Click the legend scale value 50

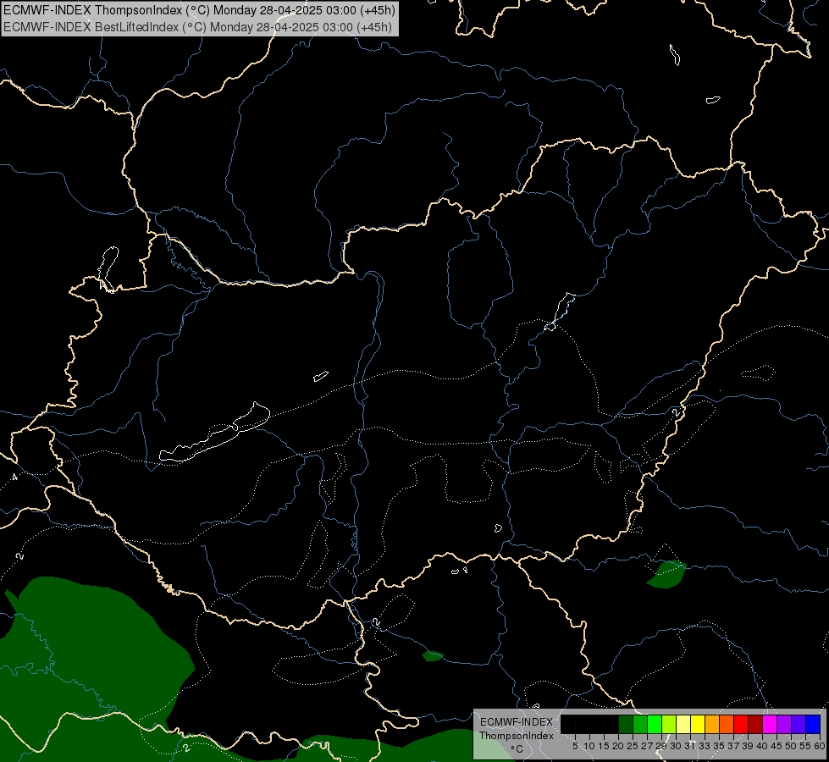(791, 746)
